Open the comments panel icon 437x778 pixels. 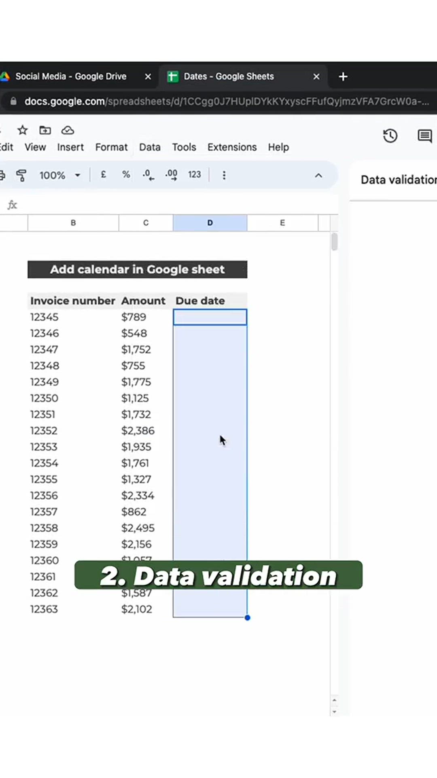[x=424, y=136]
